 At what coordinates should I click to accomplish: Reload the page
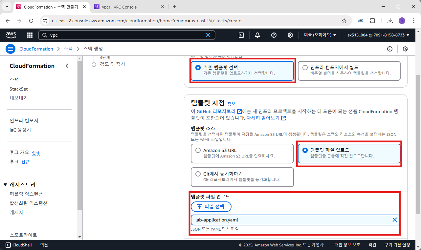[x=31, y=21]
